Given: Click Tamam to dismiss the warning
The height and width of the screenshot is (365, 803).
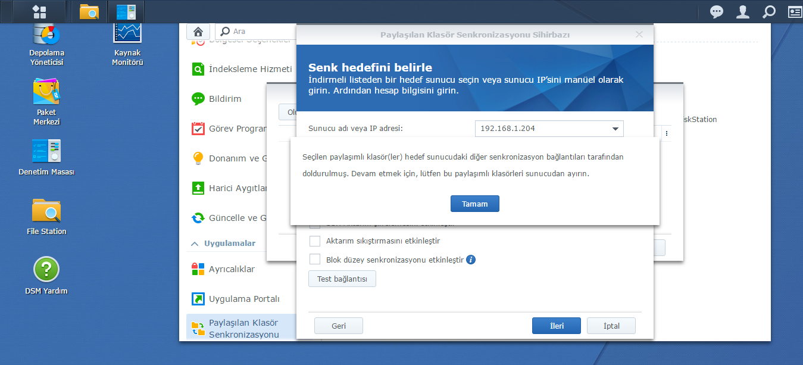Looking at the screenshot, I should click(474, 204).
